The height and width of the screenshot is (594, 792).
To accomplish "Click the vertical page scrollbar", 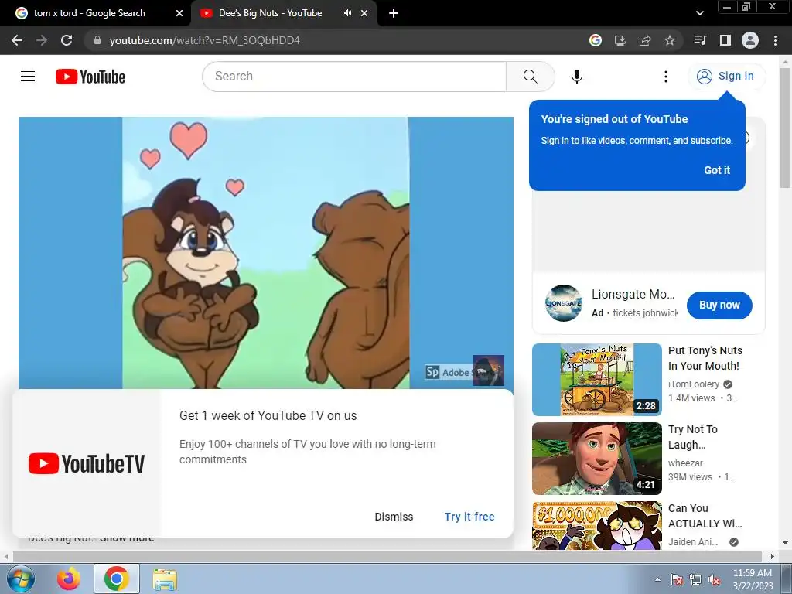I will coord(785,128).
